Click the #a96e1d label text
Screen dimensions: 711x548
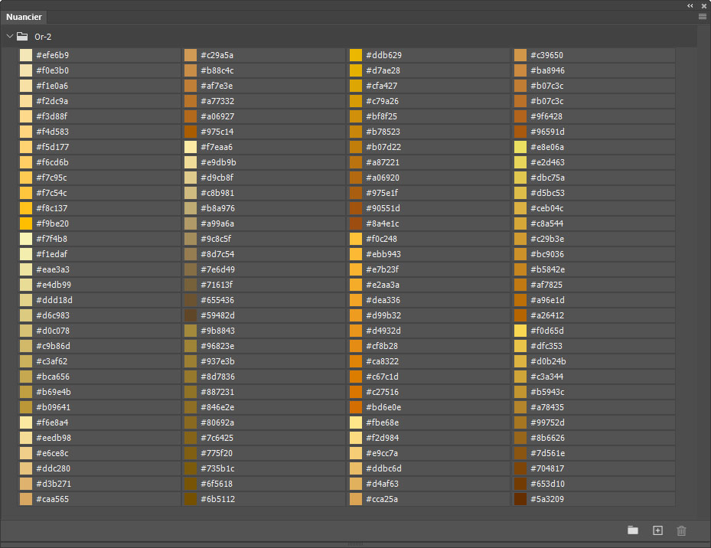[547, 300]
